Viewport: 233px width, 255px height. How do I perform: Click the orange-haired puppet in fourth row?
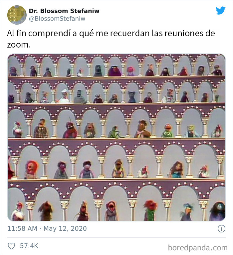tap(31, 170)
